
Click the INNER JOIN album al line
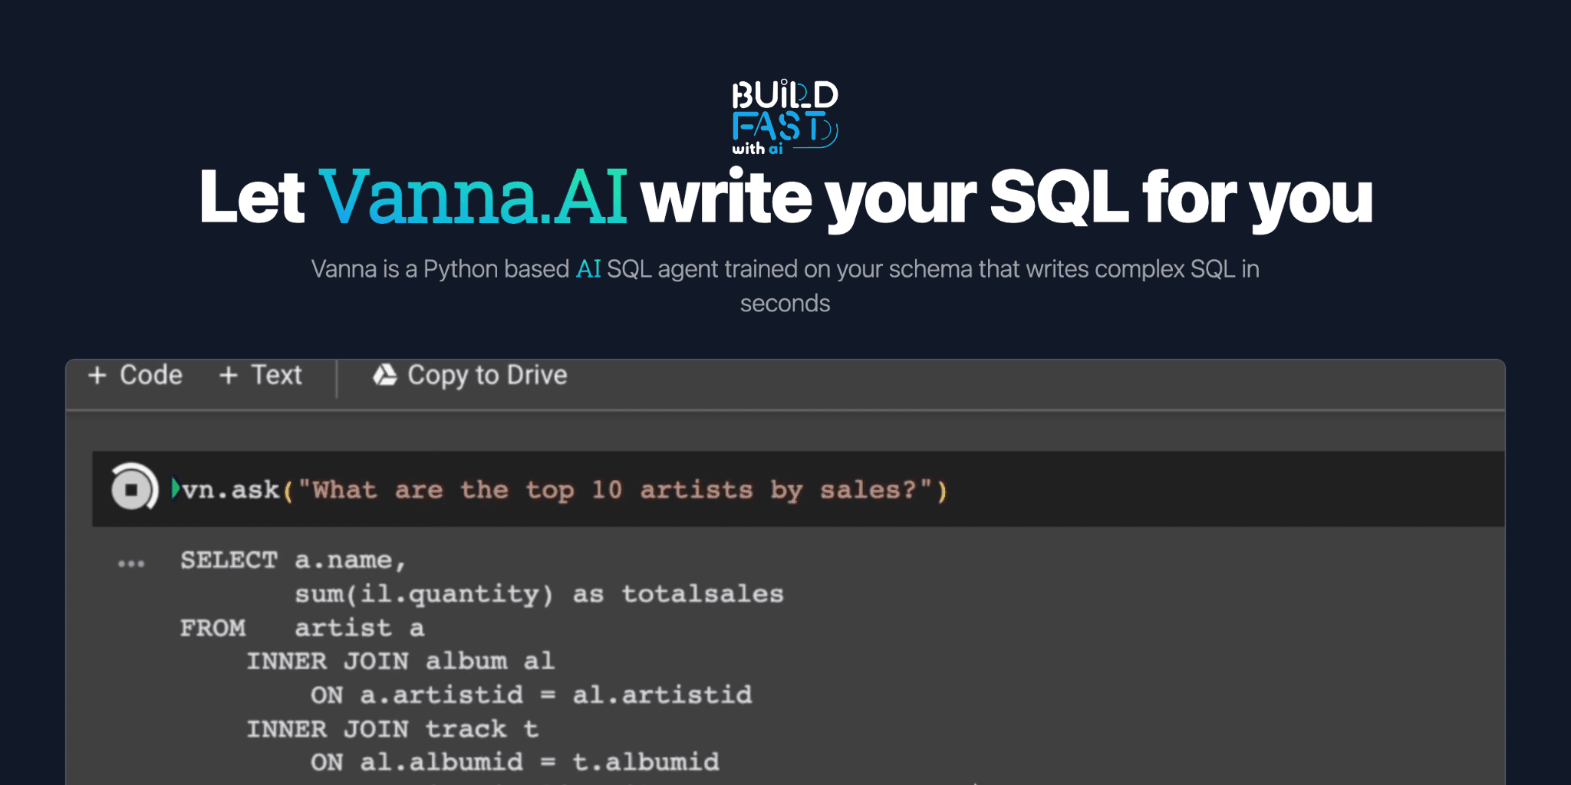point(399,661)
